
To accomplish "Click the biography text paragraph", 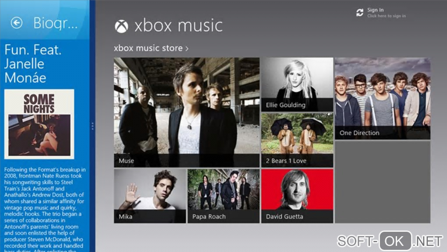I will pyautogui.click(x=45, y=209).
